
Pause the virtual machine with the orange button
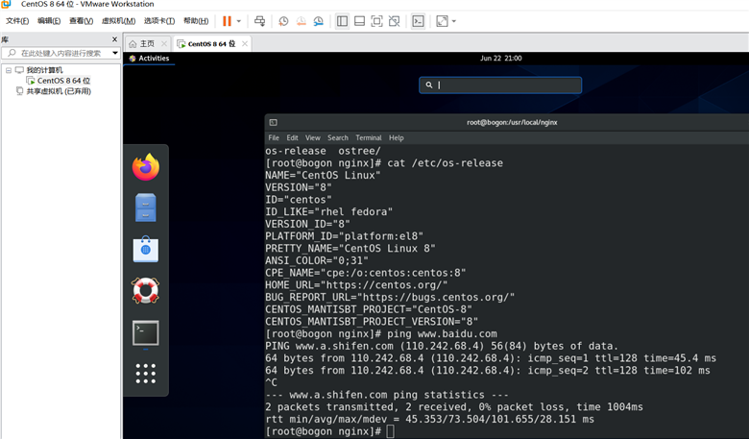coord(227,21)
